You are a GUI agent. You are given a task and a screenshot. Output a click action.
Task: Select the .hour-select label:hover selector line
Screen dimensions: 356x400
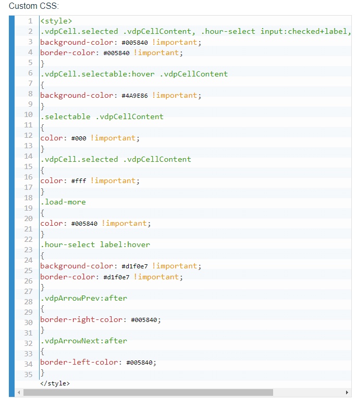95,244
